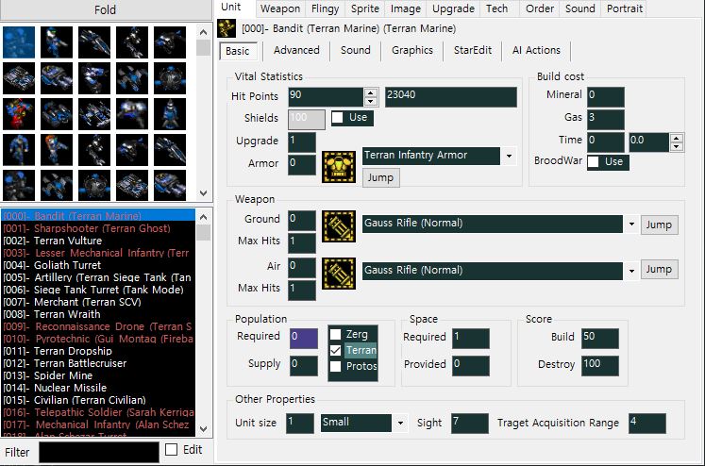The image size is (705, 466).
Task: Click the Terran Infantry Armor icon
Action: (x=339, y=167)
